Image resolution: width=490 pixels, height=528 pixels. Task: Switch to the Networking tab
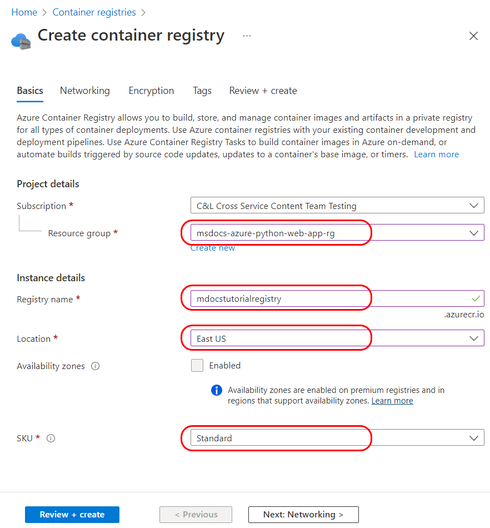85,91
